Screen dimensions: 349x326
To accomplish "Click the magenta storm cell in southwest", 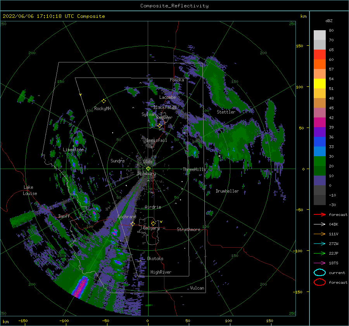I will (x=80, y=286).
